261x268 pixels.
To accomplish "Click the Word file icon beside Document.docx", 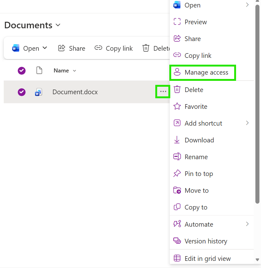I will [x=39, y=92].
